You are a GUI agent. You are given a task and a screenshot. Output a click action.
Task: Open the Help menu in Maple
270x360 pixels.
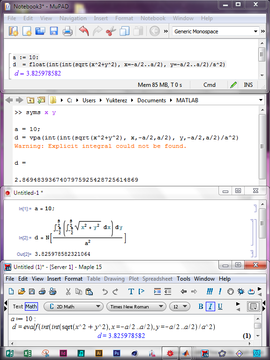click(x=225, y=279)
